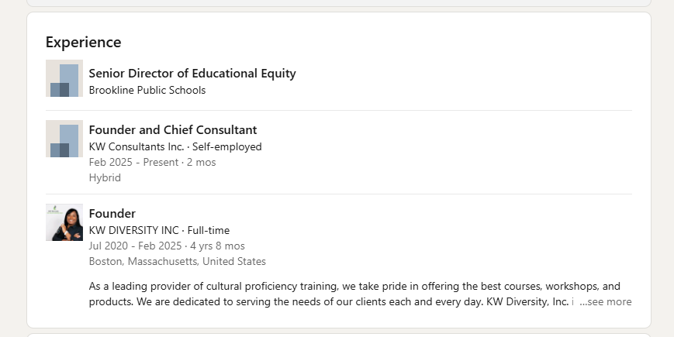
Task: Open the KW DIVERSITY INC logo photo
Action: 64,222
